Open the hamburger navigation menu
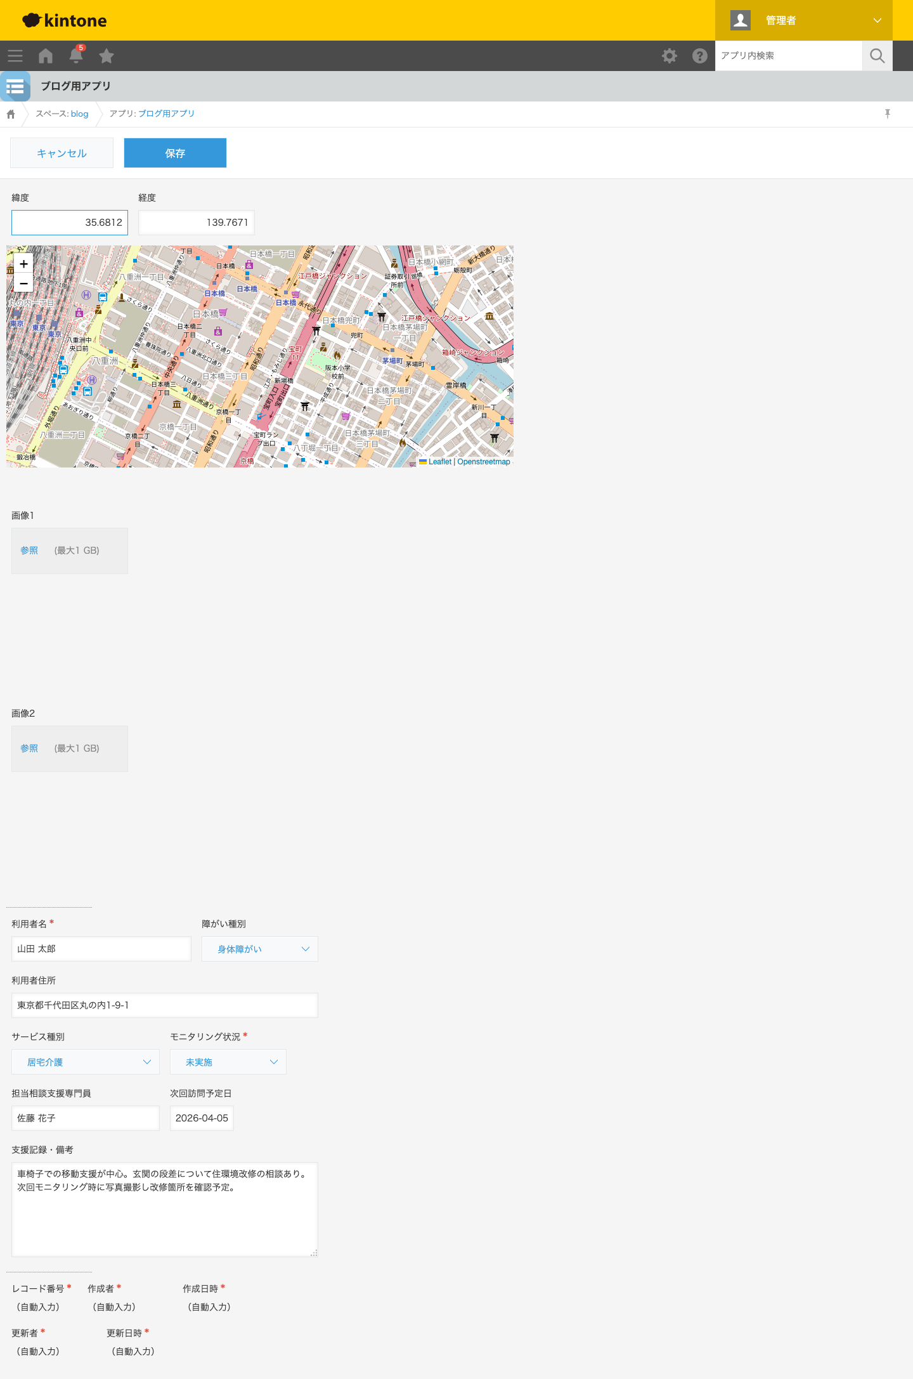This screenshot has width=913, height=1379. 15,56
